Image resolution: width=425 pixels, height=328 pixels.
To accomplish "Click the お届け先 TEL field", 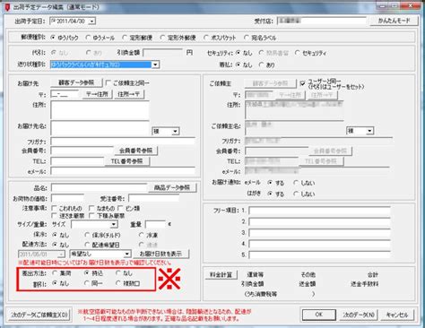I will (x=78, y=161).
